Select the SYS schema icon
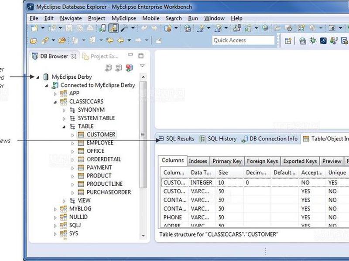Image resolution: width=349 pixels, height=261 pixels. (x=63, y=234)
